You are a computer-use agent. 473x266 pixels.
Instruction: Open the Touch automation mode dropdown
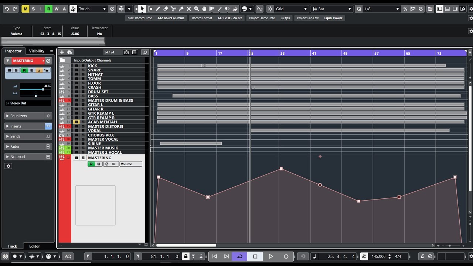[92, 9]
